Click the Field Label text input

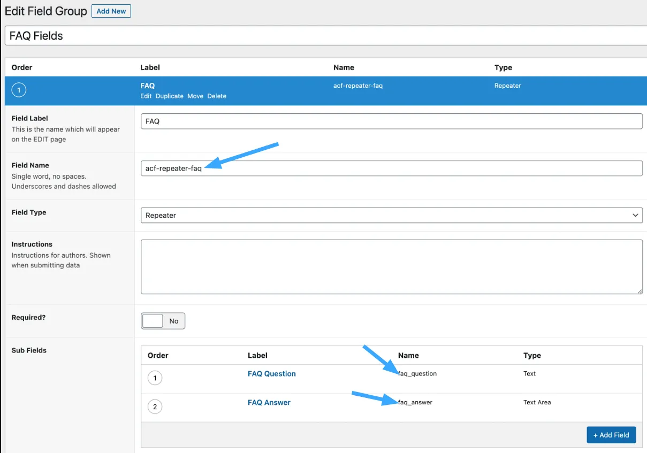391,121
